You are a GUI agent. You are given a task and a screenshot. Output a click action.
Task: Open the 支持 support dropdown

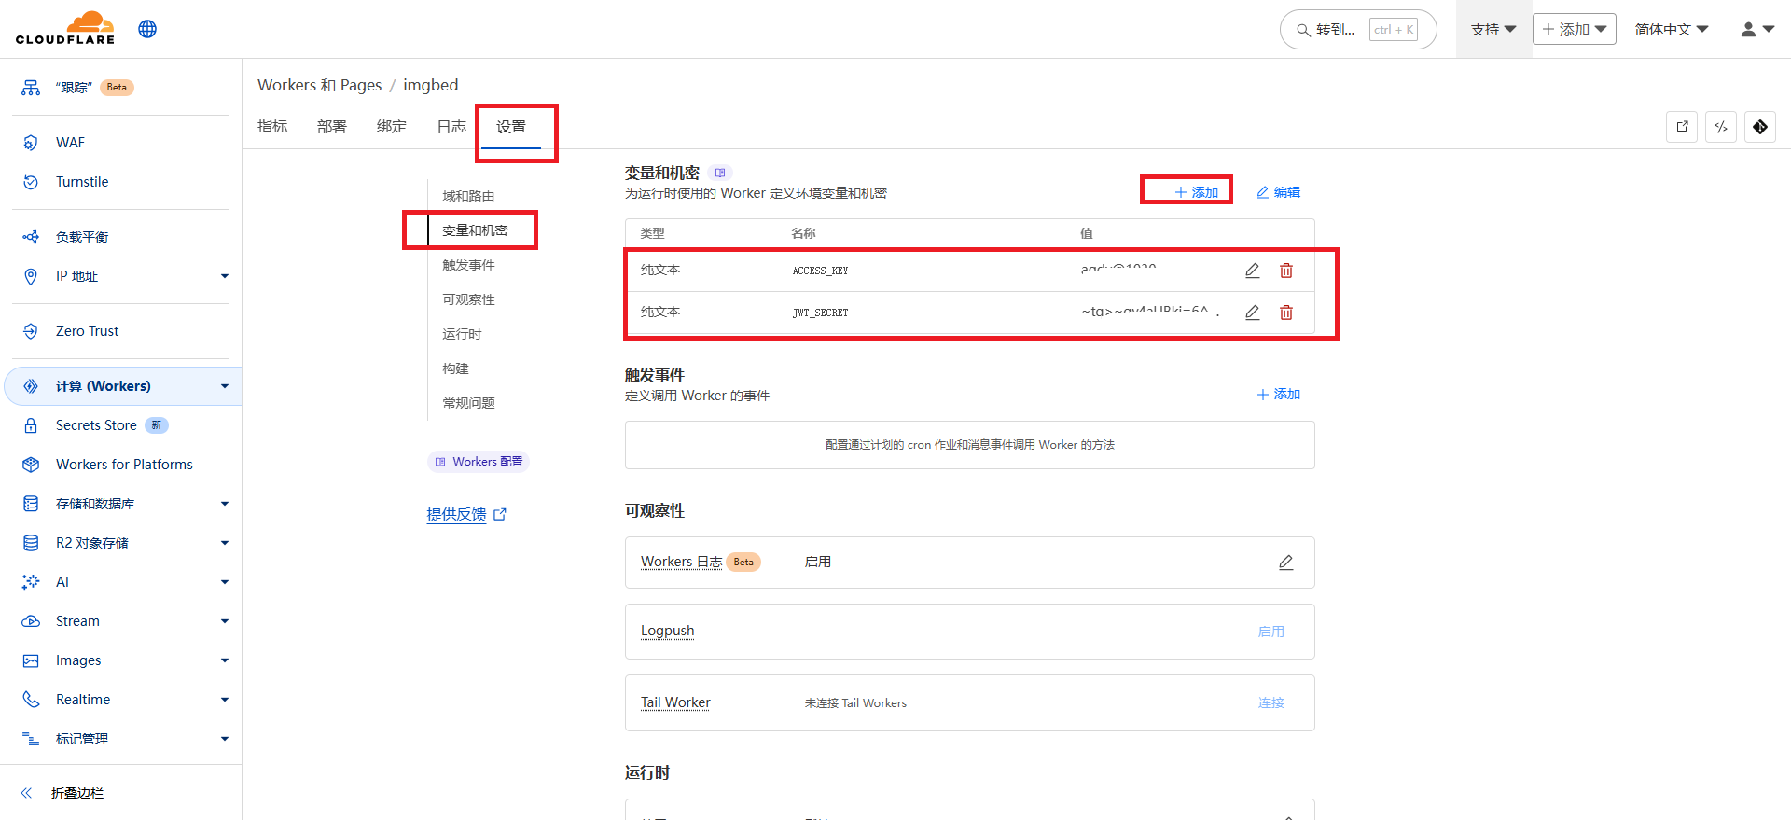(x=1492, y=29)
